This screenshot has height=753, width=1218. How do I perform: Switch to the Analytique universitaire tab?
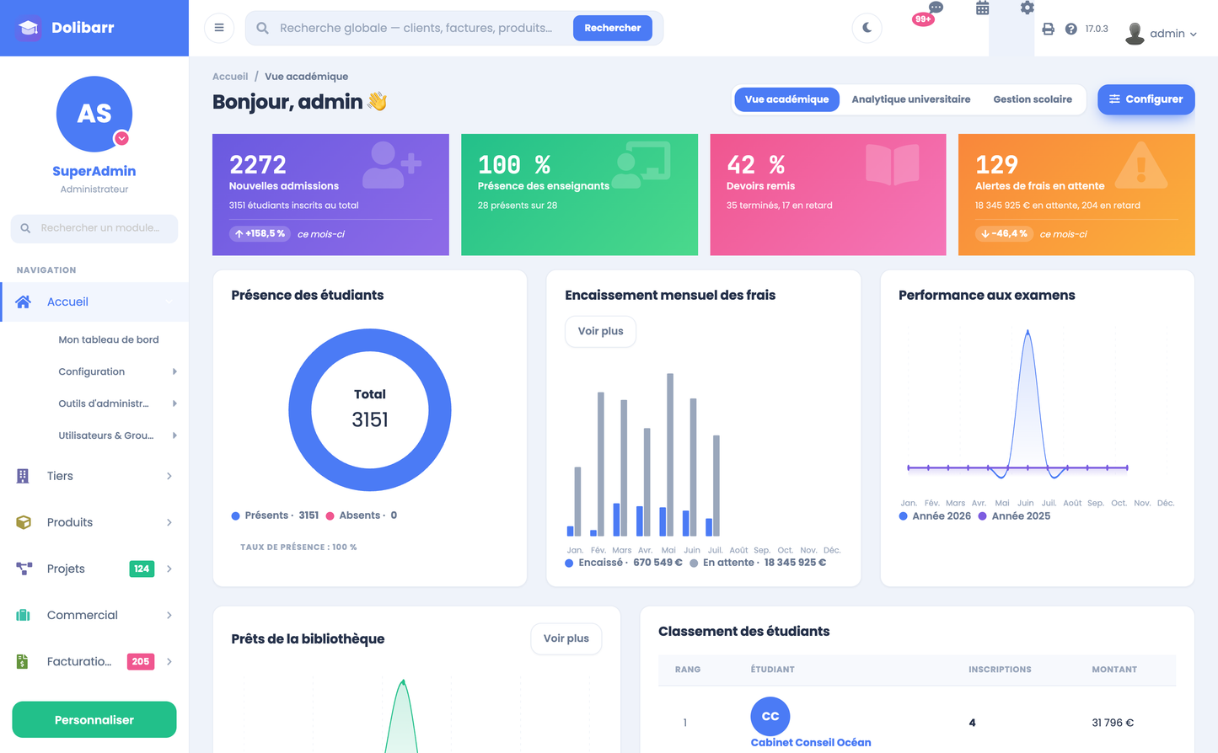point(911,99)
